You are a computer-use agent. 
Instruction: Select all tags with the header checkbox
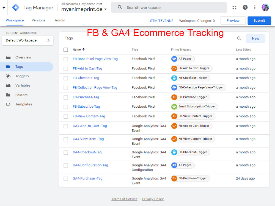65,50
